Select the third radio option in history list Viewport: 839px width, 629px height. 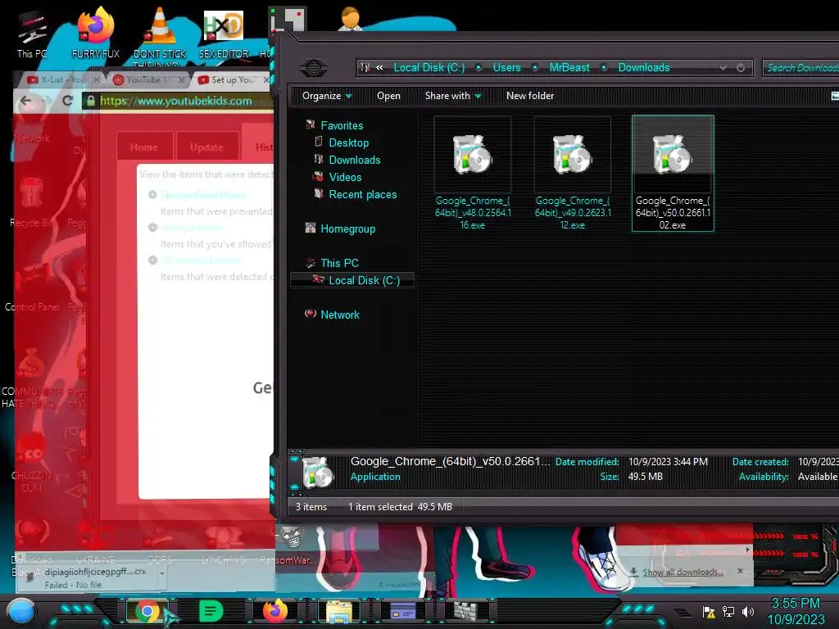(152, 260)
